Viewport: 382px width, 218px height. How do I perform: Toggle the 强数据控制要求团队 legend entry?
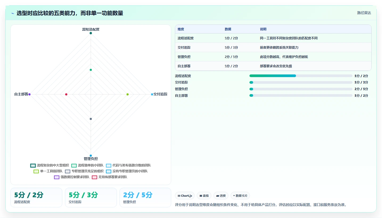point(72,177)
